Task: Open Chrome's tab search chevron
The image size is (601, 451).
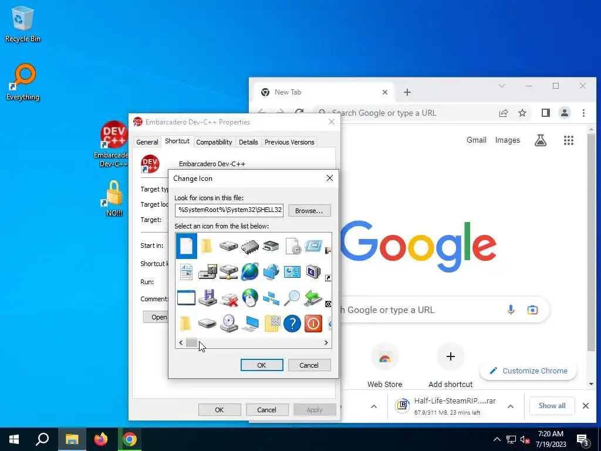Action: pos(501,86)
